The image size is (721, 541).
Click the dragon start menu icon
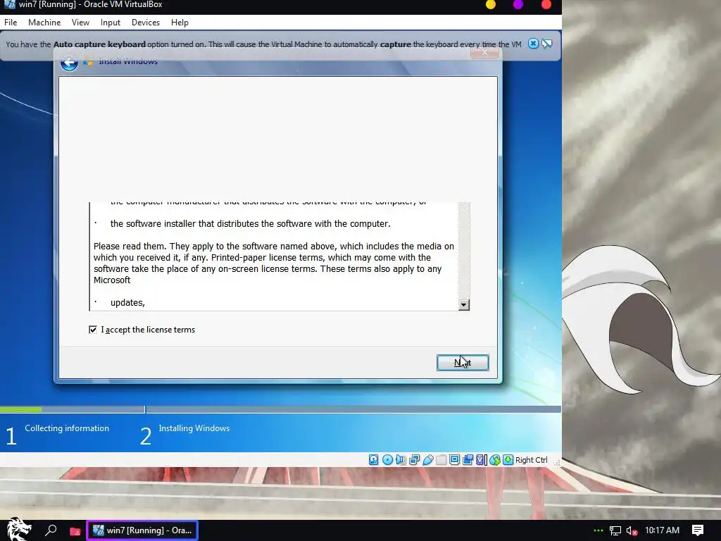coord(18,530)
